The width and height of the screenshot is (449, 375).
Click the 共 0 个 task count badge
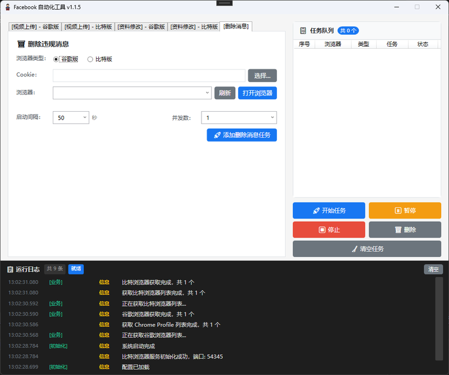pos(348,31)
